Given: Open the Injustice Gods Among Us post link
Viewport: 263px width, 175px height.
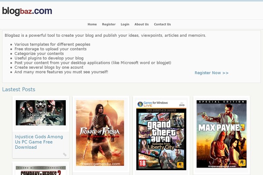Looking at the screenshot, I should (x=39, y=142).
